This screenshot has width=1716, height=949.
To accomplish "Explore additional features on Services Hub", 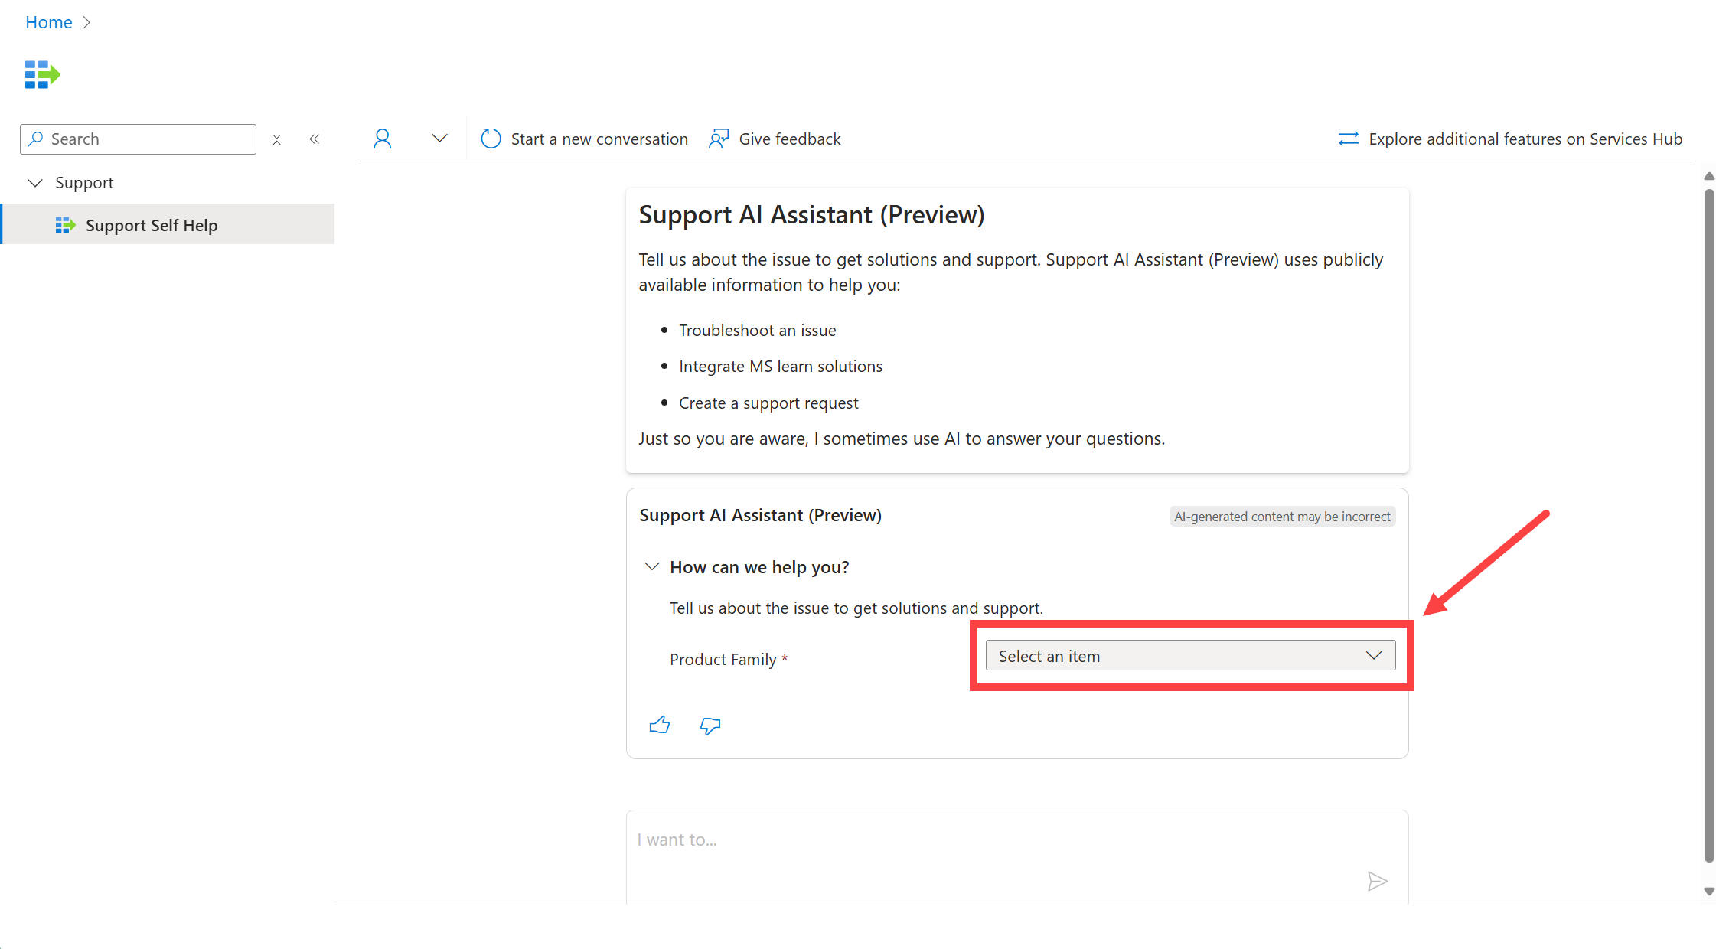I will click(x=1525, y=139).
